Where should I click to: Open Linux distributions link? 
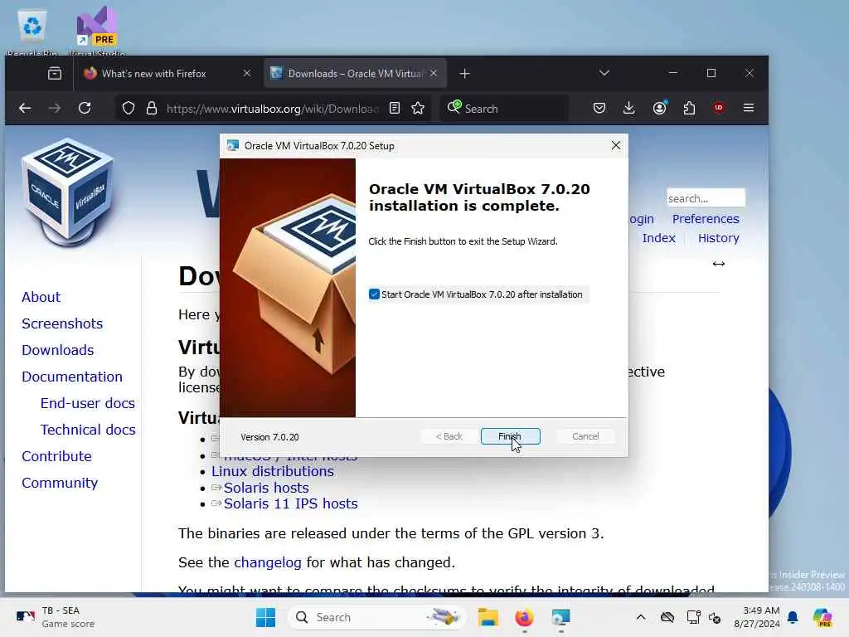(272, 471)
